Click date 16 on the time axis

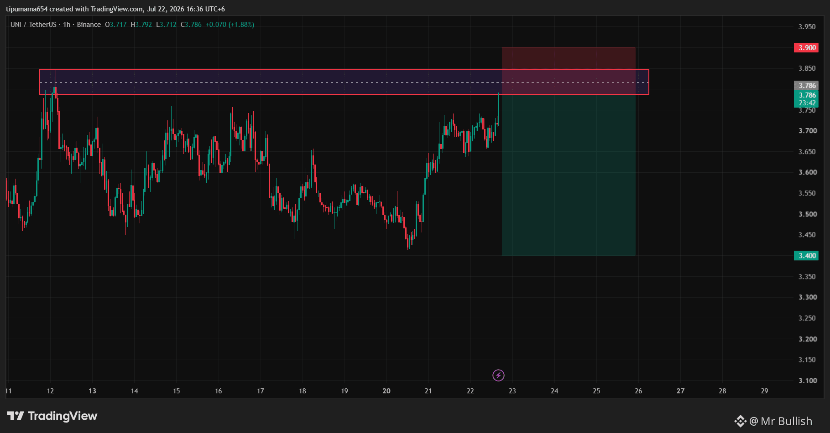218,391
